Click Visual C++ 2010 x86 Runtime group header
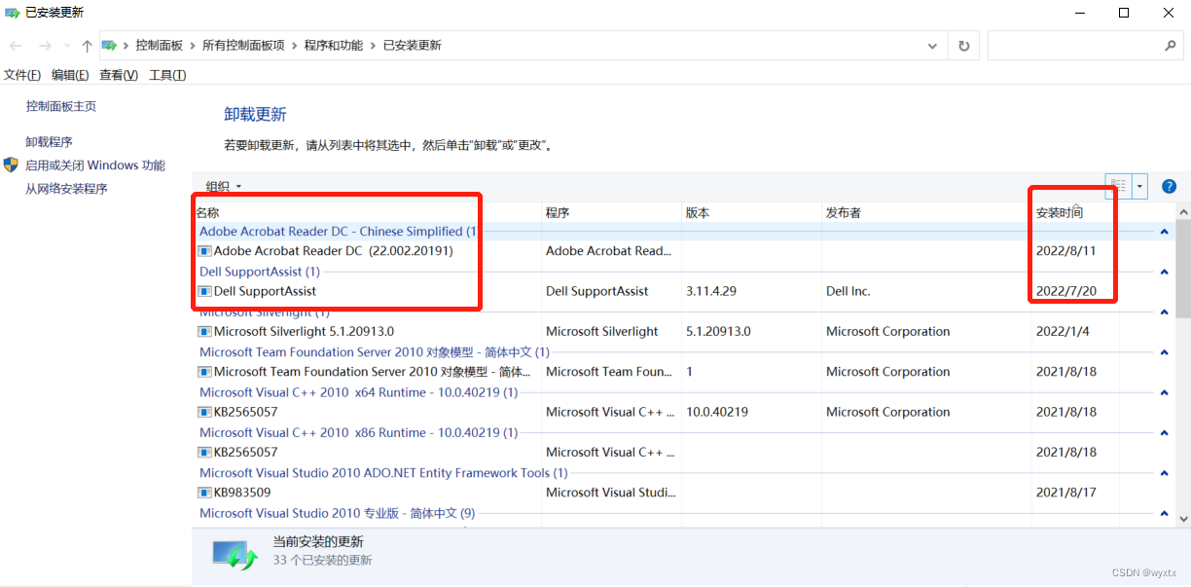Viewport: 1191px width, 587px height. pos(358,433)
